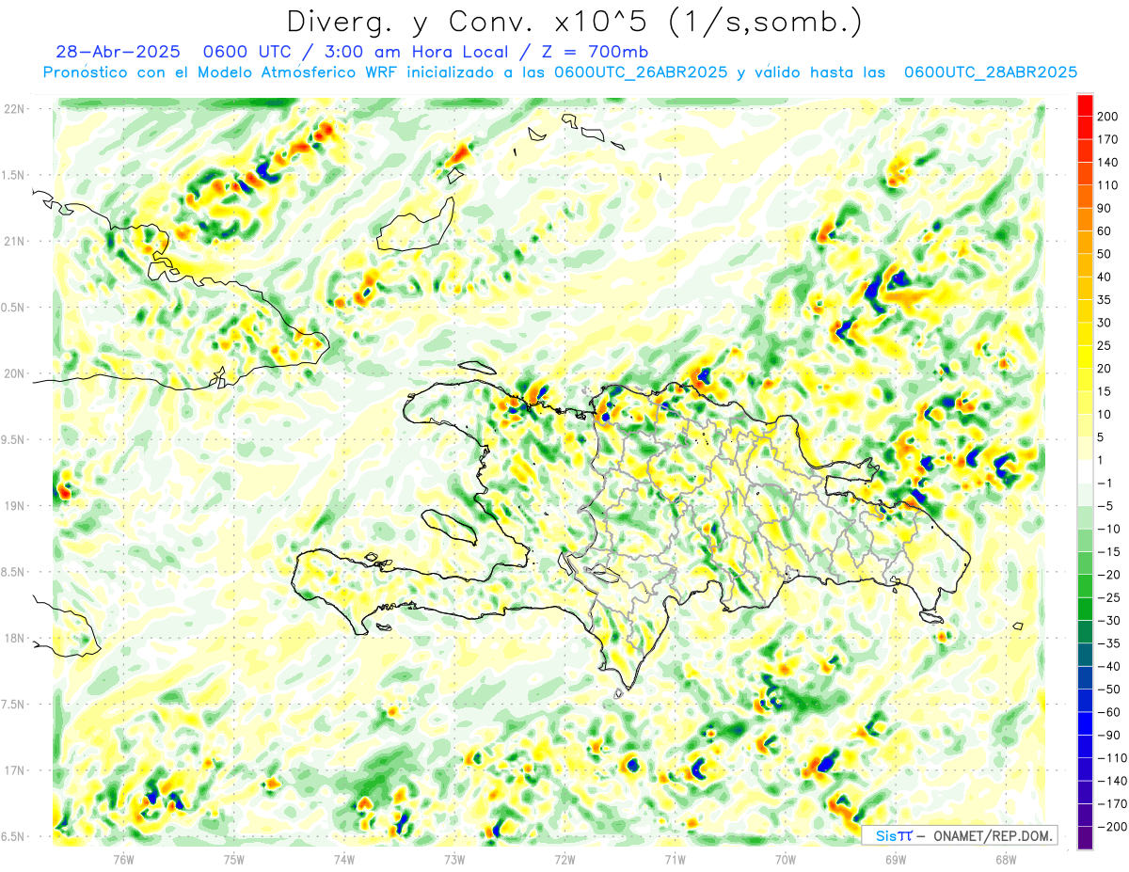Click the "68W" longitude label
Screen dimensions: 1129x872
pos(1006,859)
